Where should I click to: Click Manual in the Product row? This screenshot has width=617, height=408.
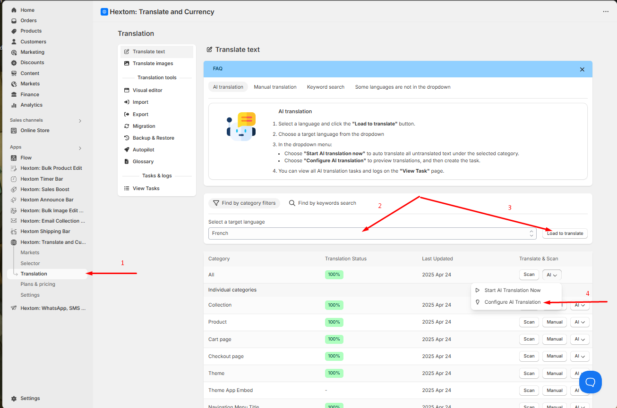click(555, 322)
